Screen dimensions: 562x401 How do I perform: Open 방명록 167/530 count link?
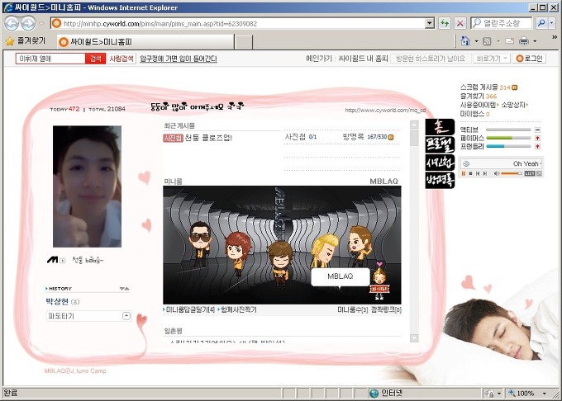point(364,137)
